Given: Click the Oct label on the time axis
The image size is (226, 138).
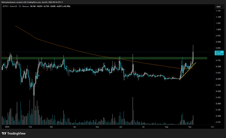Looking at the screenshot, I should pyautogui.click(x=212, y=127).
